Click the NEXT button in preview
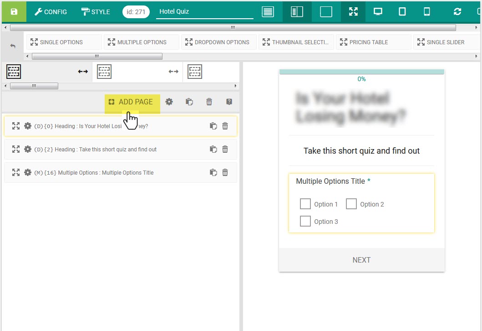482x331 pixels. 361,260
